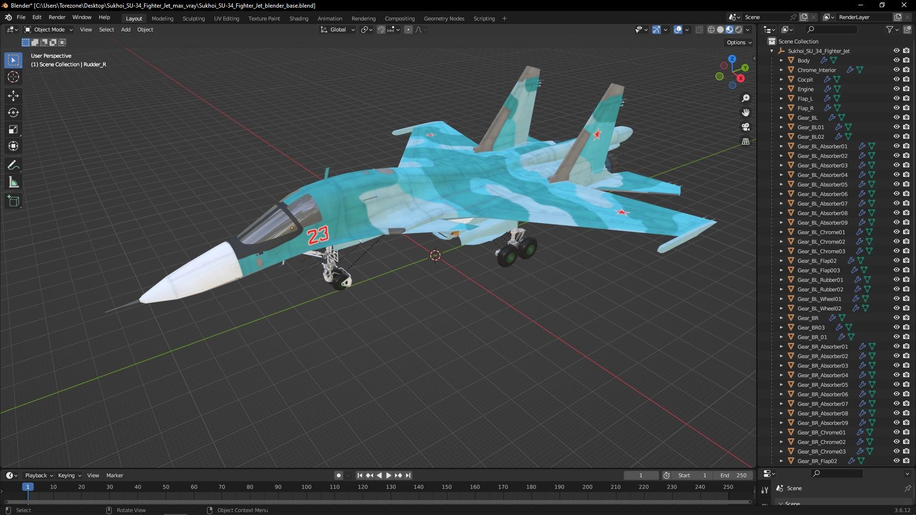The width and height of the screenshot is (916, 515).
Task: Toggle viewport gizmos
Action: pyautogui.click(x=656, y=30)
